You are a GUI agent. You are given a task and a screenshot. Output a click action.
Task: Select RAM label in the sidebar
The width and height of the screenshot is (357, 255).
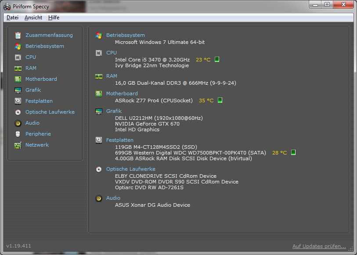[31, 68]
